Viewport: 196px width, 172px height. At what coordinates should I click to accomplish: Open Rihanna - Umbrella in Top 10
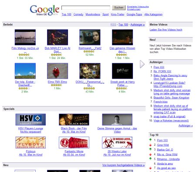pos(168,159)
